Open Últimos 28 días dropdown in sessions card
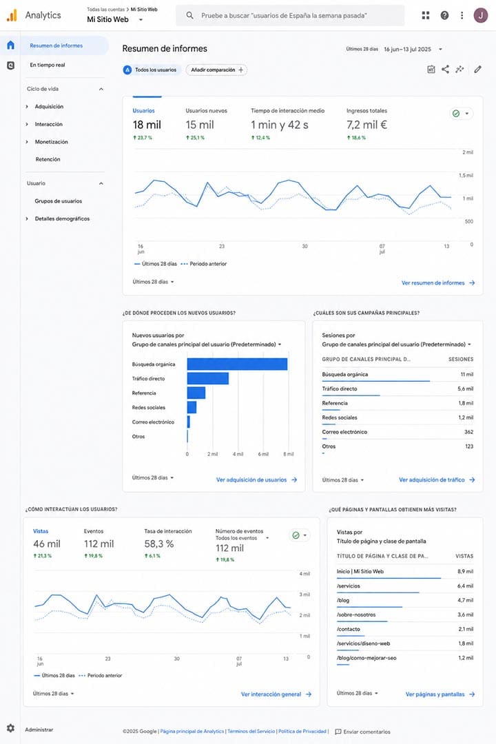The image size is (496, 744). pos(343,479)
